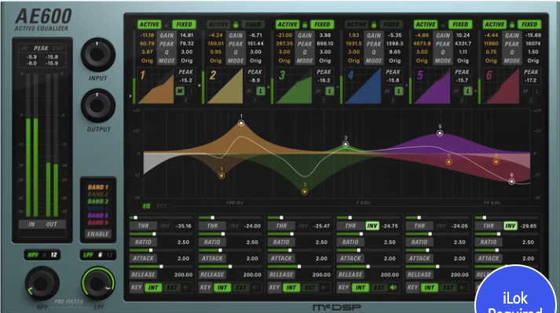Screen dimensions: 560x313
Task: Switch to the KEY graph tab
Action: (x=162, y=206)
